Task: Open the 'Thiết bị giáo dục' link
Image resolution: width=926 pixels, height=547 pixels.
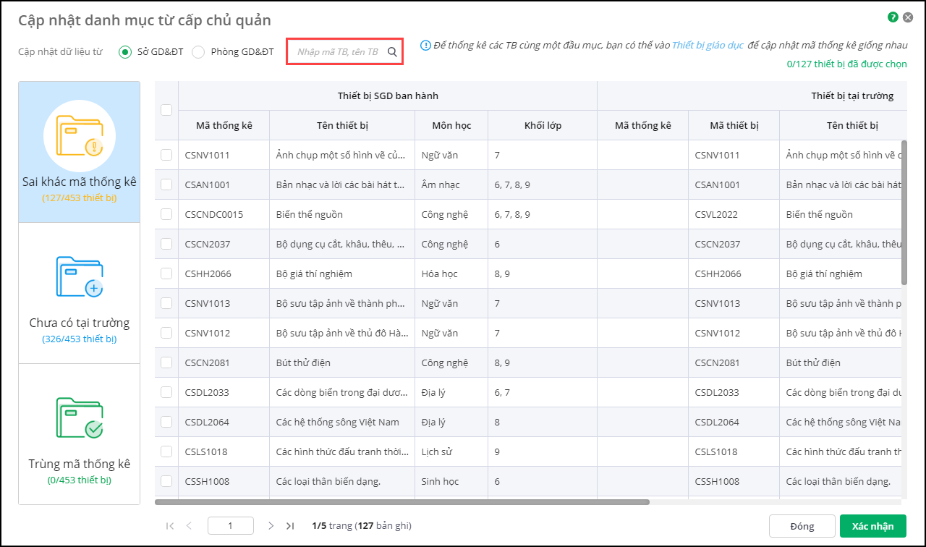Action: tap(707, 45)
